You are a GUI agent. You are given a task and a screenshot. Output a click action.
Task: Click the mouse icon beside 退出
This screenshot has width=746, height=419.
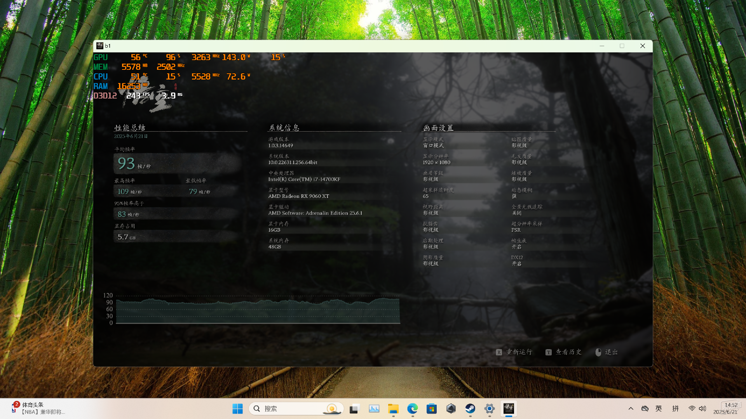tap(598, 352)
